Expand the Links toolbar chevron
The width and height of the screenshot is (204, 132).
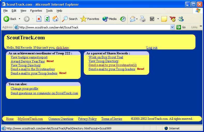201,26
